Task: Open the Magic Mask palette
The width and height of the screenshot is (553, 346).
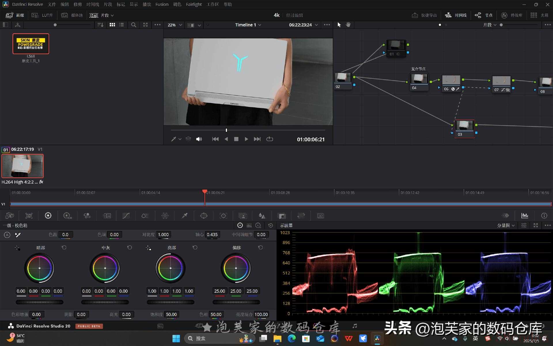Action: point(243,216)
